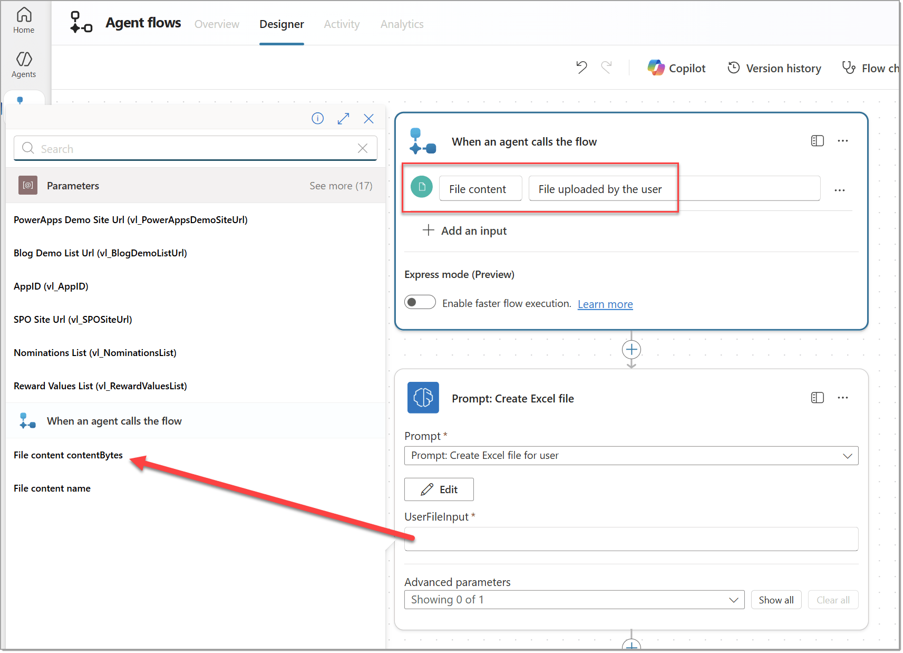The image size is (903, 653).
Task: Open the Activity tab
Action: pyautogui.click(x=342, y=24)
